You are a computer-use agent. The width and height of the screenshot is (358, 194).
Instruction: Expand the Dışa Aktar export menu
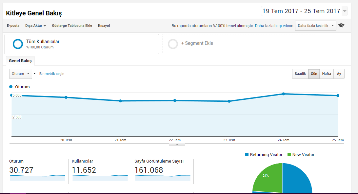(36, 26)
